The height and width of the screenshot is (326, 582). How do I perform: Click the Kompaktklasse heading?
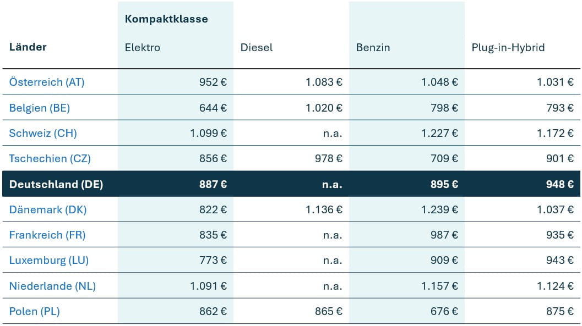166,19
